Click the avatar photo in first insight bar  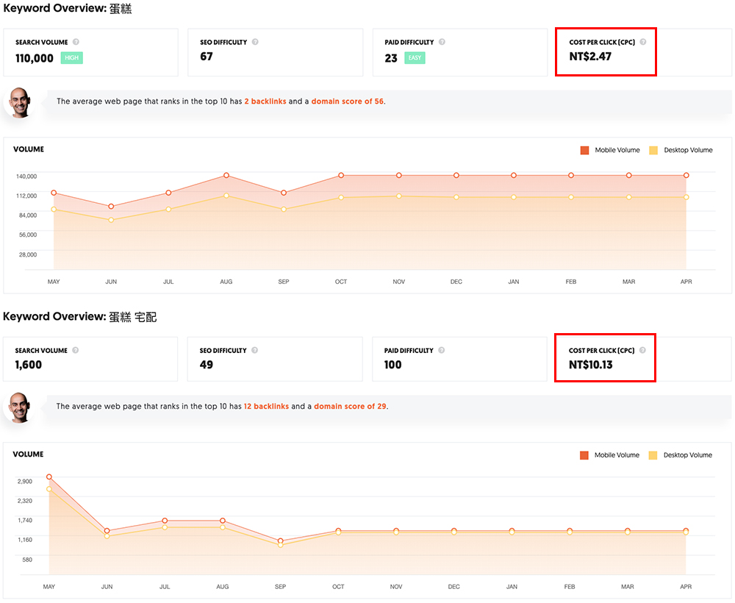[19, 102]
